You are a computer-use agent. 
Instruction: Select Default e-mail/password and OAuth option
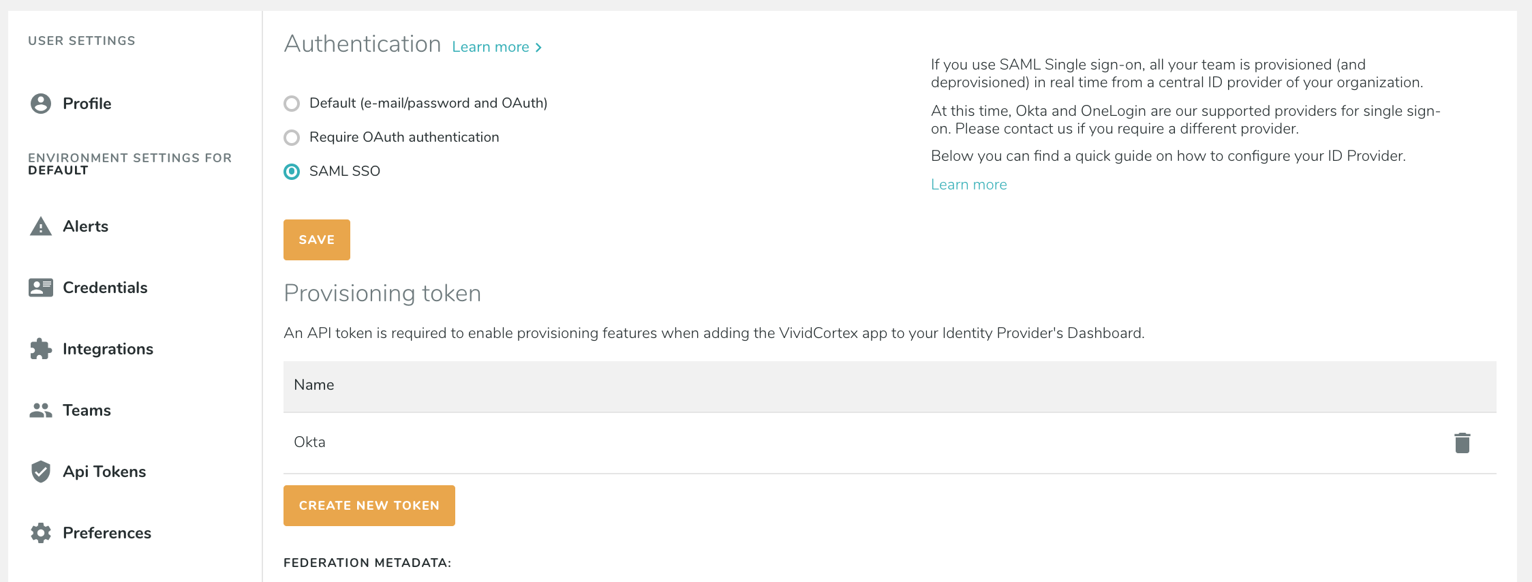[292, 104]
